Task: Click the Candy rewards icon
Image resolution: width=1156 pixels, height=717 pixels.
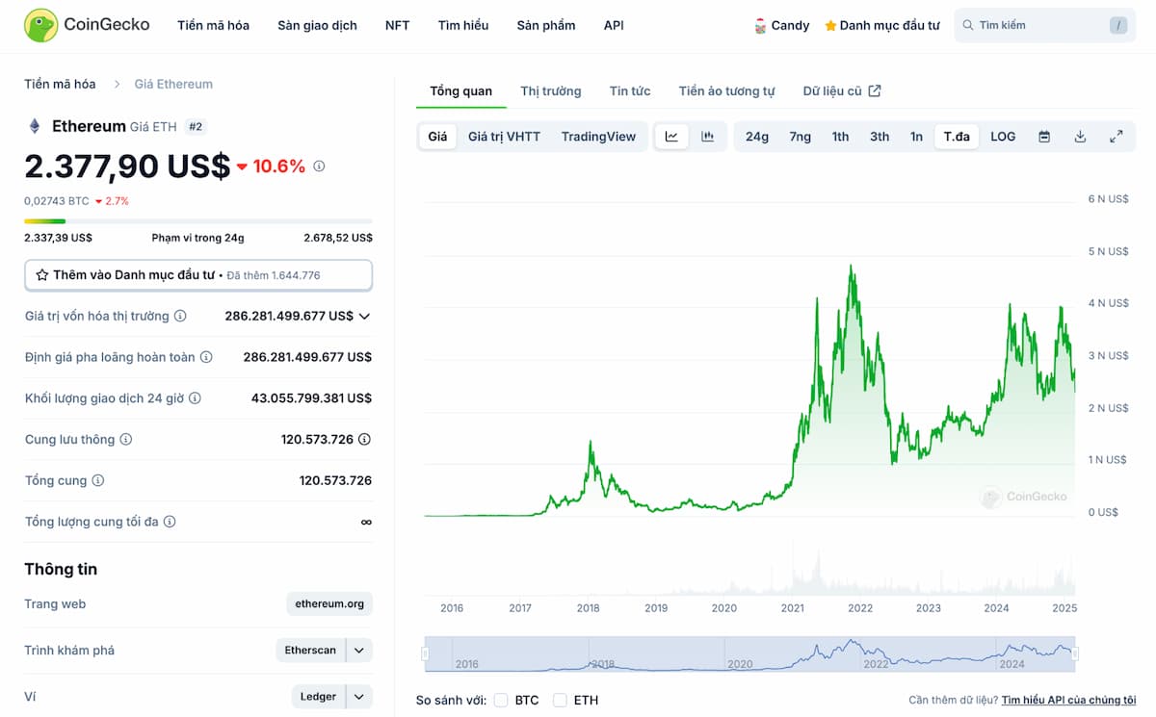Action: [760, 26]
